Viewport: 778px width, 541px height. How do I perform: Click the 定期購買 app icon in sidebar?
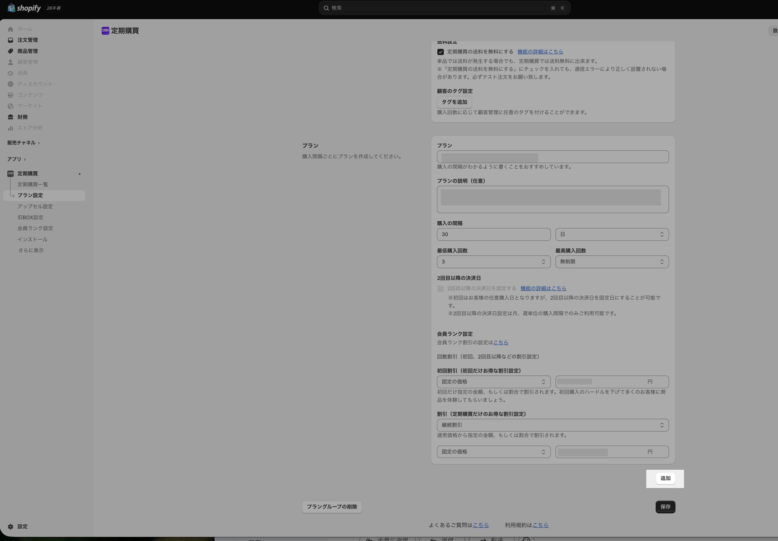tap(11, 174)
